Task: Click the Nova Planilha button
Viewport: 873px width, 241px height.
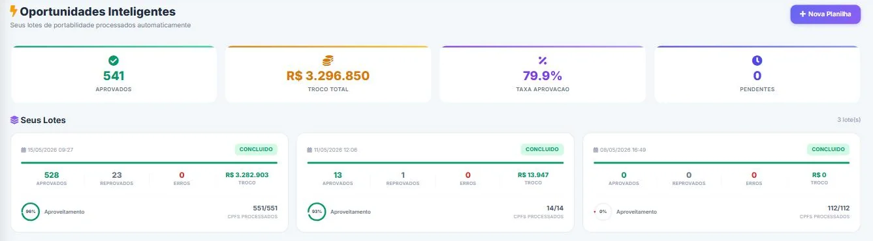Action: click(x=825, y=14)
